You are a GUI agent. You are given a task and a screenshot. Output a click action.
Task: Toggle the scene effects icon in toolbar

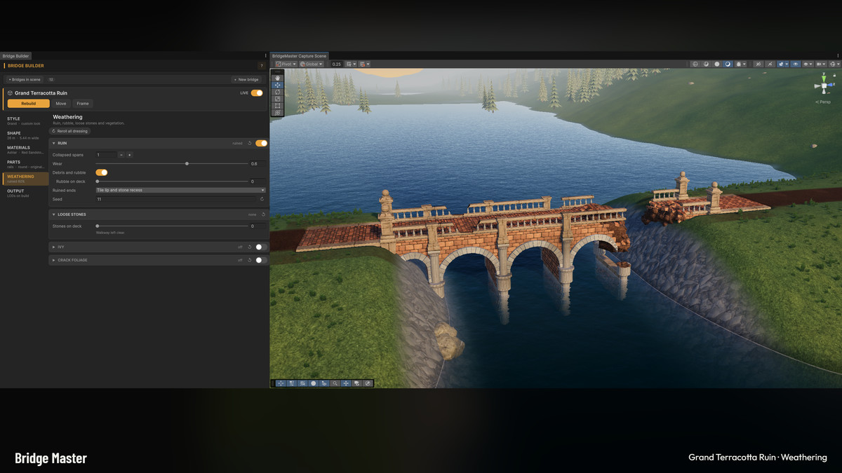coord(780,64)
